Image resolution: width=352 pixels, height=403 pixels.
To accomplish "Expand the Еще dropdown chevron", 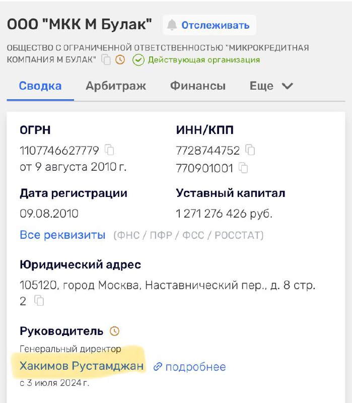I will pos(287,86).
